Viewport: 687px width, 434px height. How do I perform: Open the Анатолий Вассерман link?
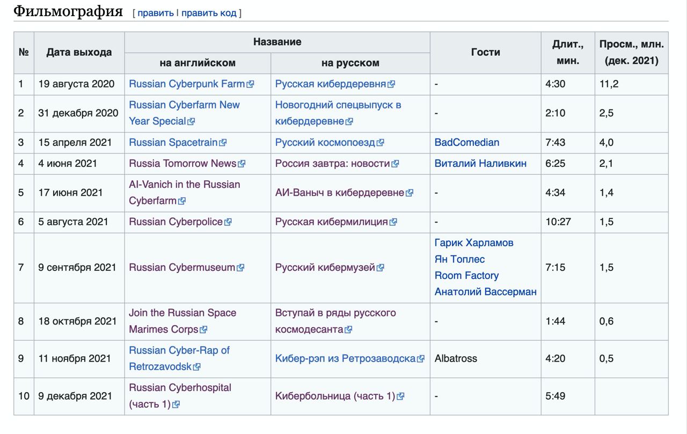(485, 292)
